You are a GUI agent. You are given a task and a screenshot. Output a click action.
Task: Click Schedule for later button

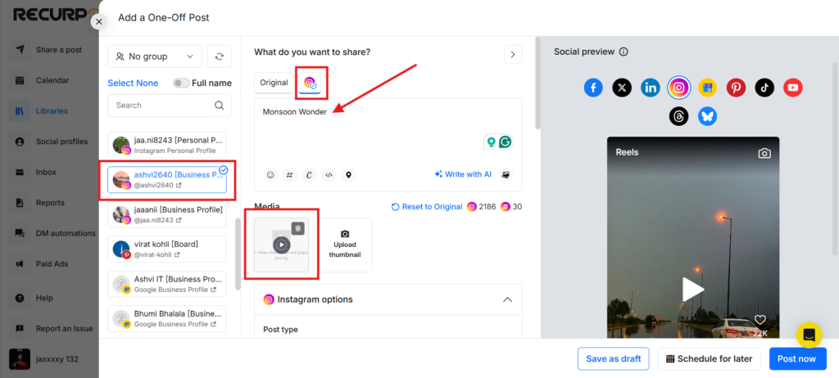(x=709, y=358)
